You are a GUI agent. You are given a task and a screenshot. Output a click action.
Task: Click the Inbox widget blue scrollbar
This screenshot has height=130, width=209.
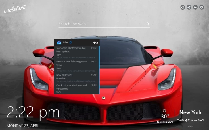[x=99, y=70]
